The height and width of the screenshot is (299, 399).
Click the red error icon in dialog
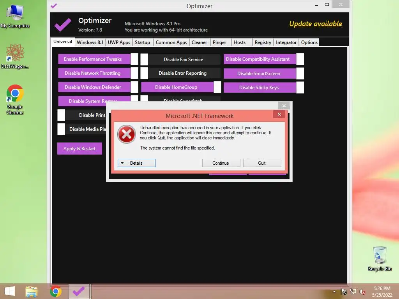(127, 134)
